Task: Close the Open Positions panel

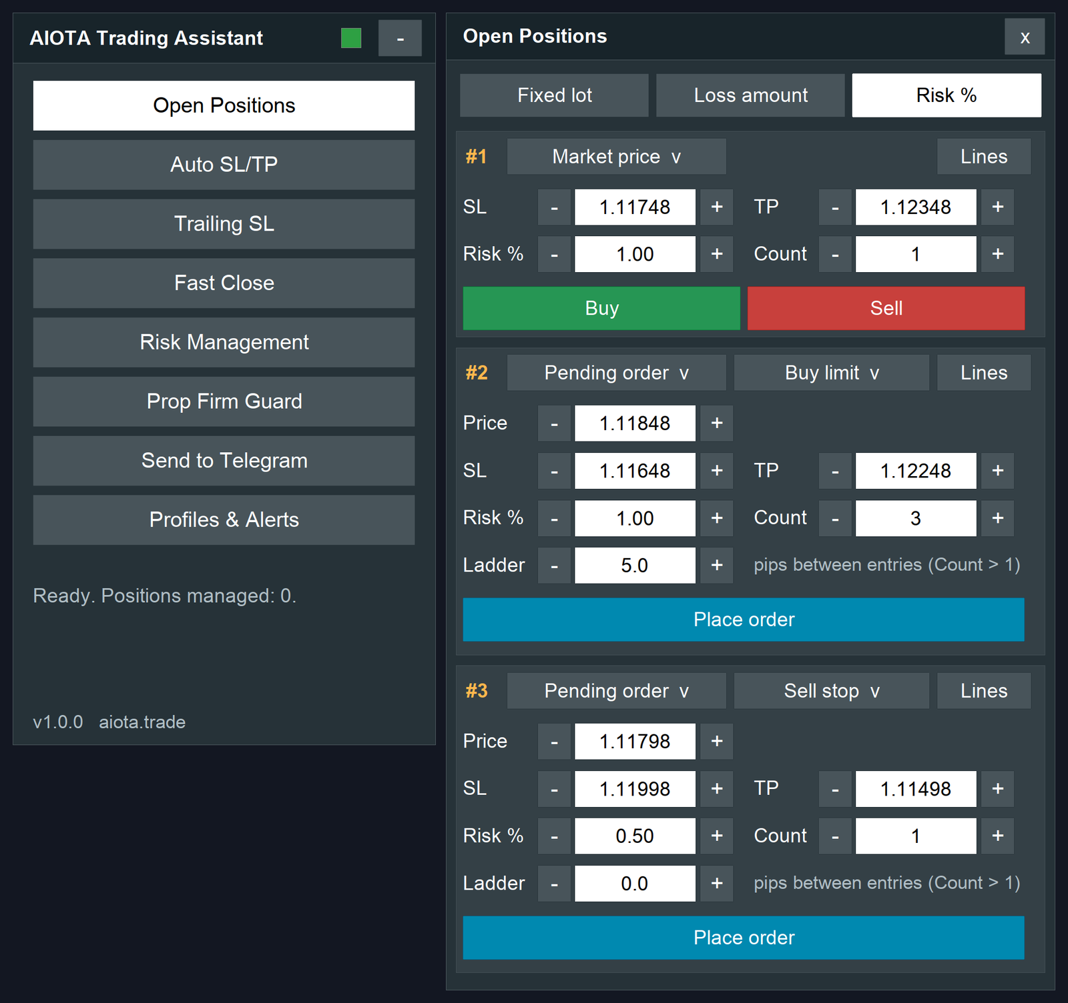Action: (1025, 37)
